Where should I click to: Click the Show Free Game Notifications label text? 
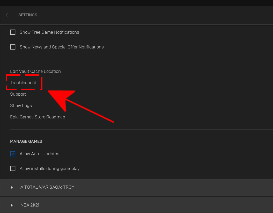[49, 32]
